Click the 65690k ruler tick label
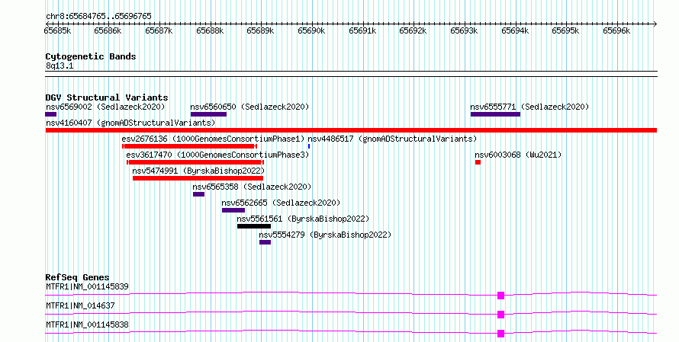This screenshot has height=342, width=679. click(x=311, y=30)
